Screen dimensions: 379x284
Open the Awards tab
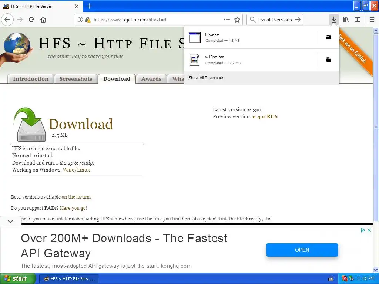point(151,79)
